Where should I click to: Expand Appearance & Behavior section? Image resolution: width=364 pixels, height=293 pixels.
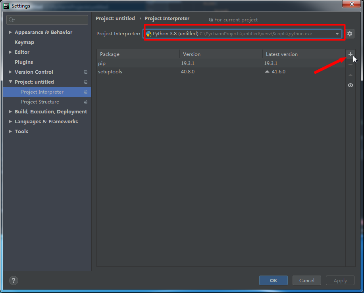point(10,32)
